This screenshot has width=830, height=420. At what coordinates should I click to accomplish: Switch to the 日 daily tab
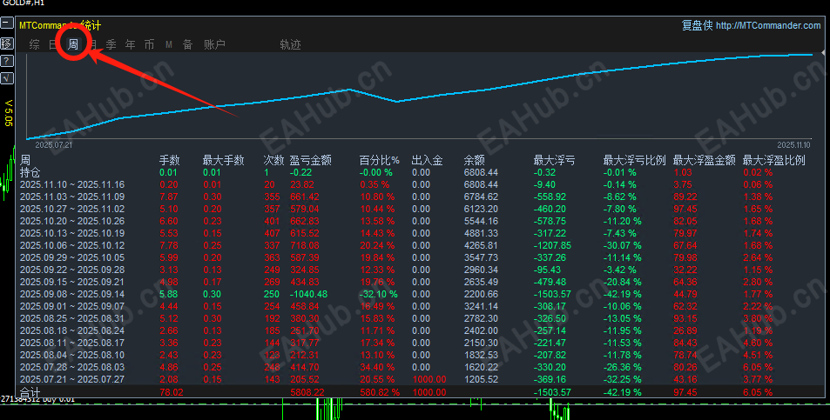(x=53, y=44)
